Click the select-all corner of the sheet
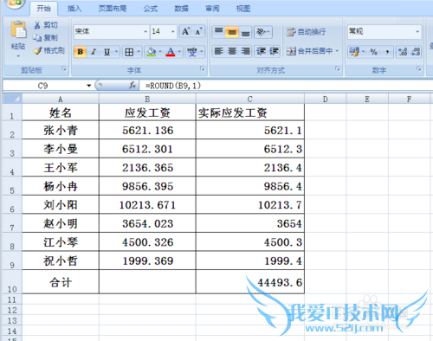 [x=12, y=99]
